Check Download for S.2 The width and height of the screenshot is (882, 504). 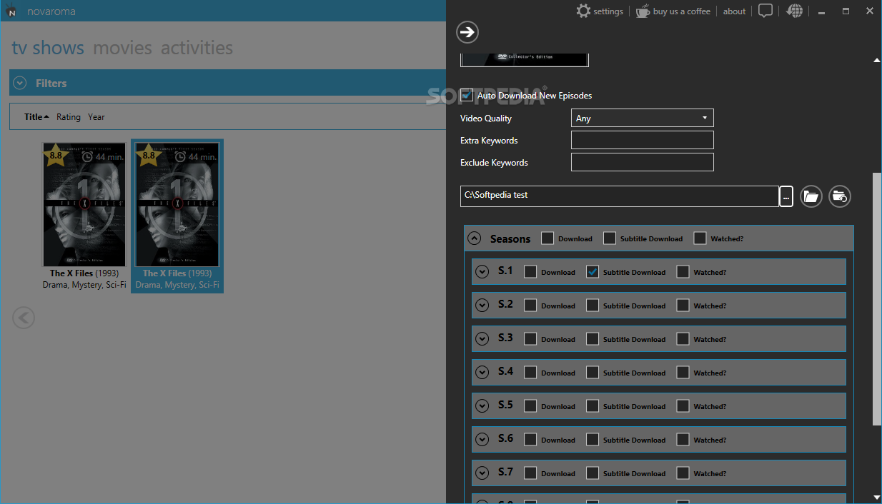tap(530, 305)
